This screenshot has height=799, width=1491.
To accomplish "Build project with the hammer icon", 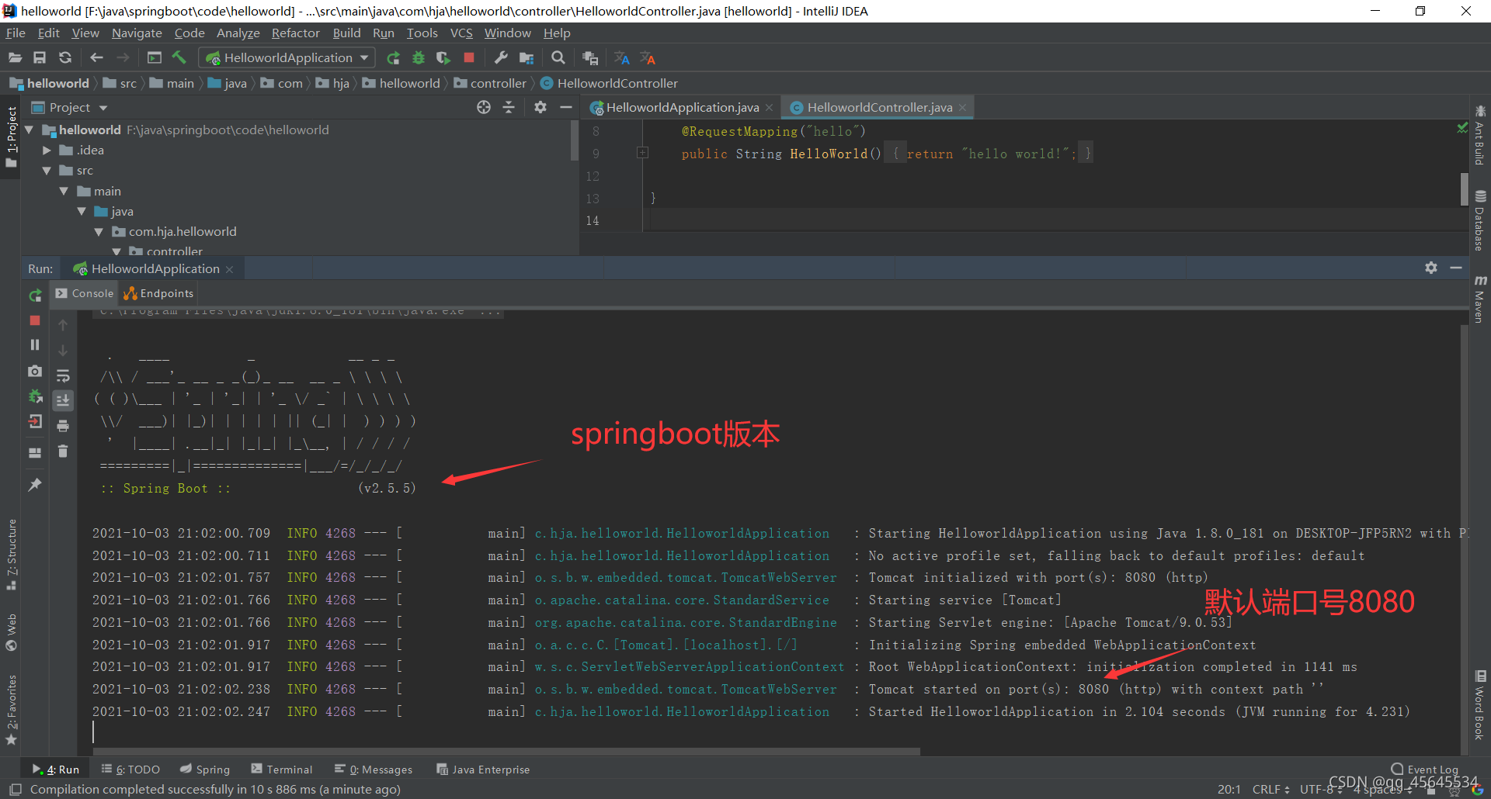I will point(179,58).
